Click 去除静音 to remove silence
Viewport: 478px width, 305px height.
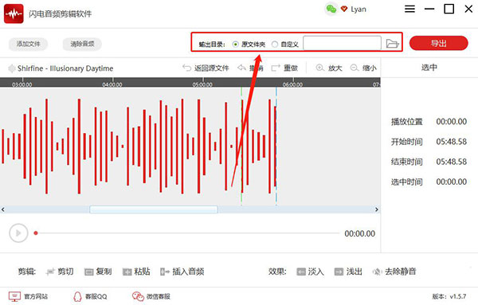[394, 272]
